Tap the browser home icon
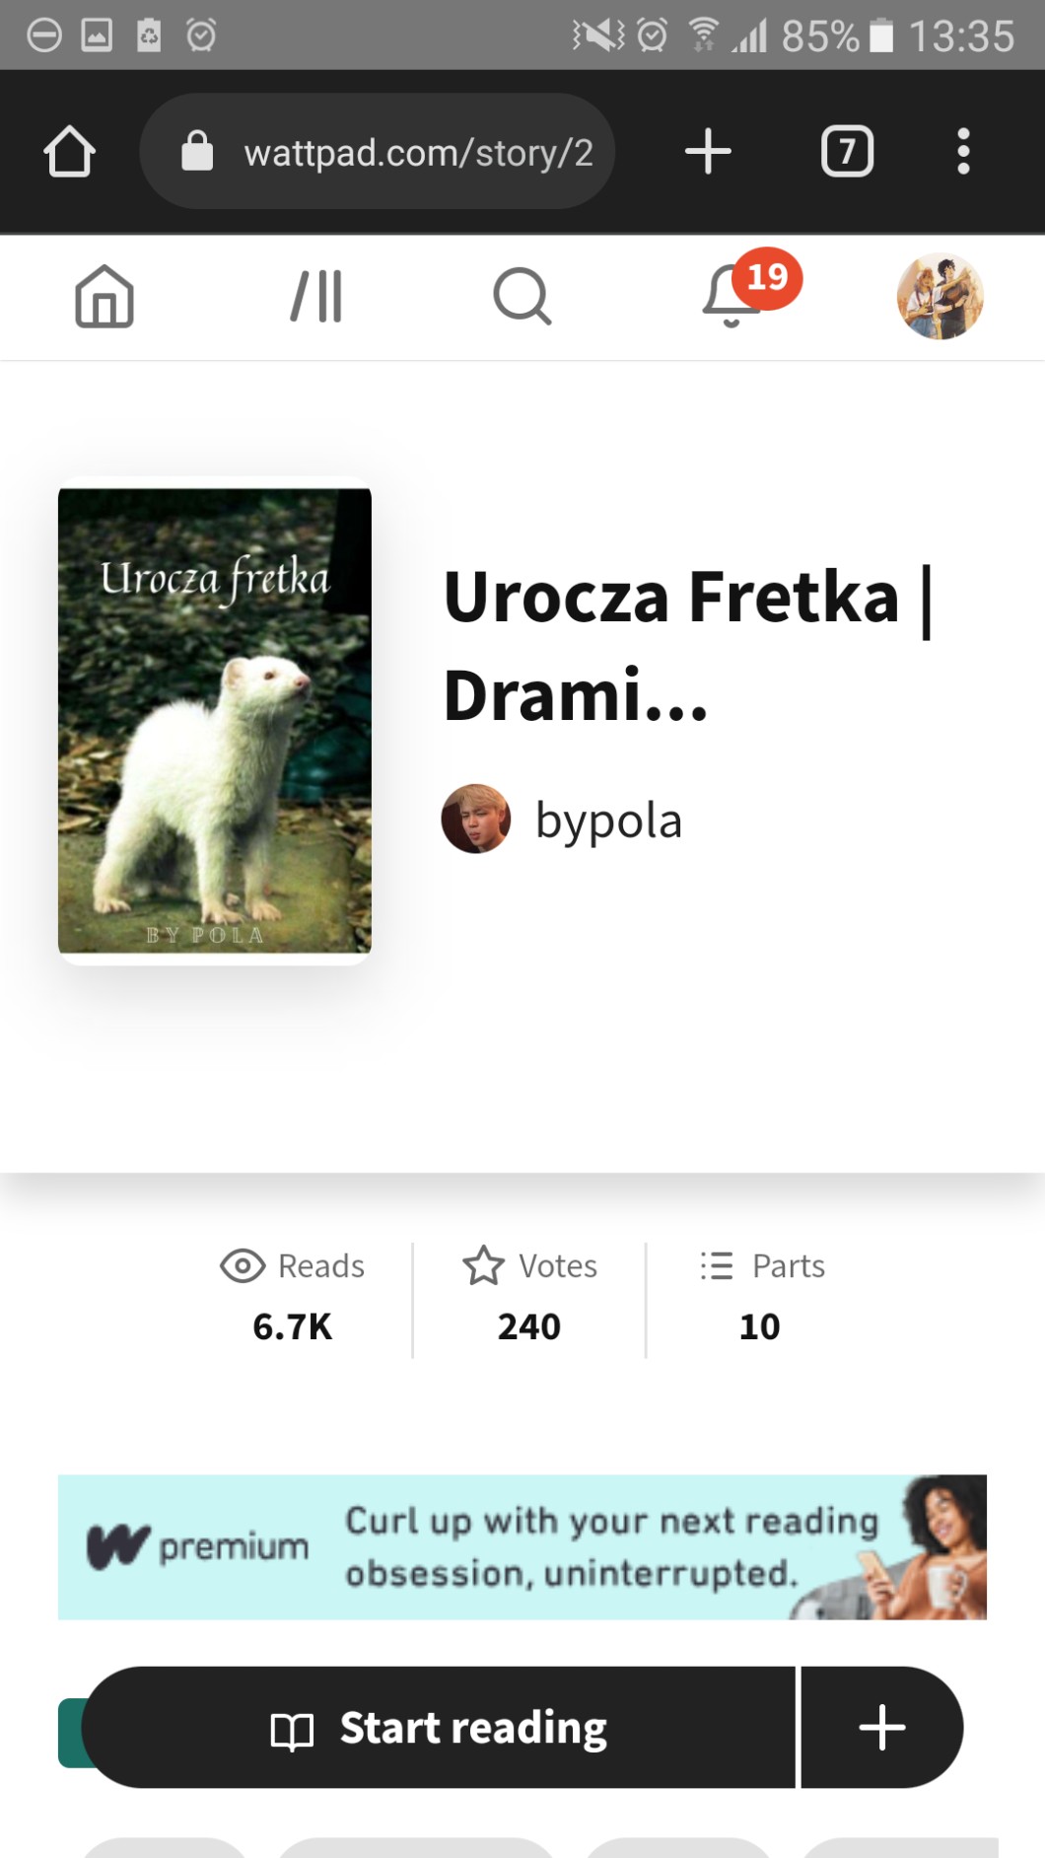1045x1858 pixels. point(69,152)
